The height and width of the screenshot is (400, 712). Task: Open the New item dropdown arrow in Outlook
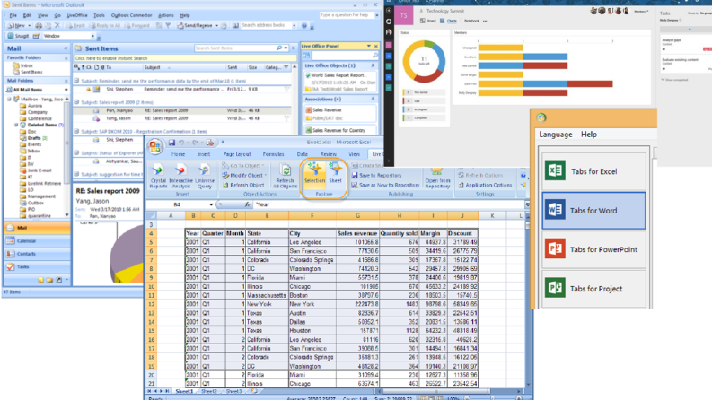tap(29, 26)
